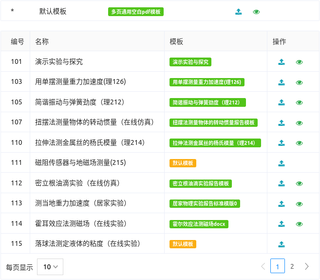320x280 pixels.
Task: Select current page 1 in pagination
Action: (277, 266)
